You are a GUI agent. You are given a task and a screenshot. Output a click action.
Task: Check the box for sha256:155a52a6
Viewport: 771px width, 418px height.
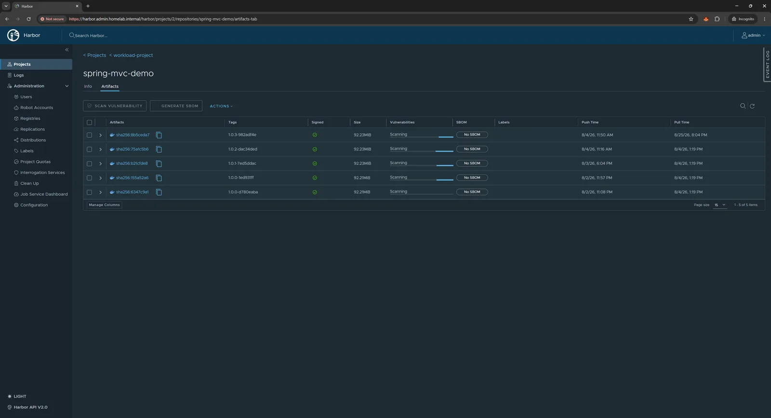[x=89, y=178]
